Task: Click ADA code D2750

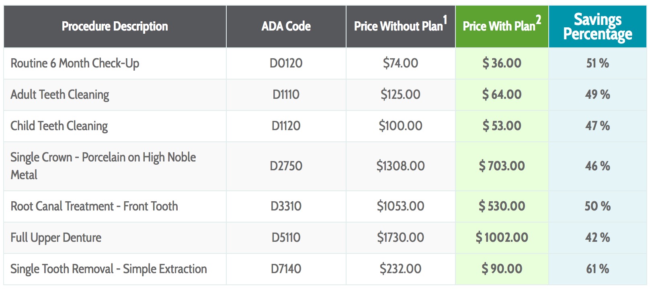Action: click(x=286, y=166)
